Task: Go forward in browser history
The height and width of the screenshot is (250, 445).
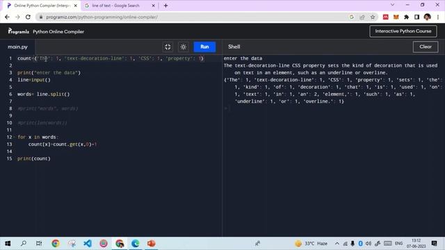Action: click(17, 17)
